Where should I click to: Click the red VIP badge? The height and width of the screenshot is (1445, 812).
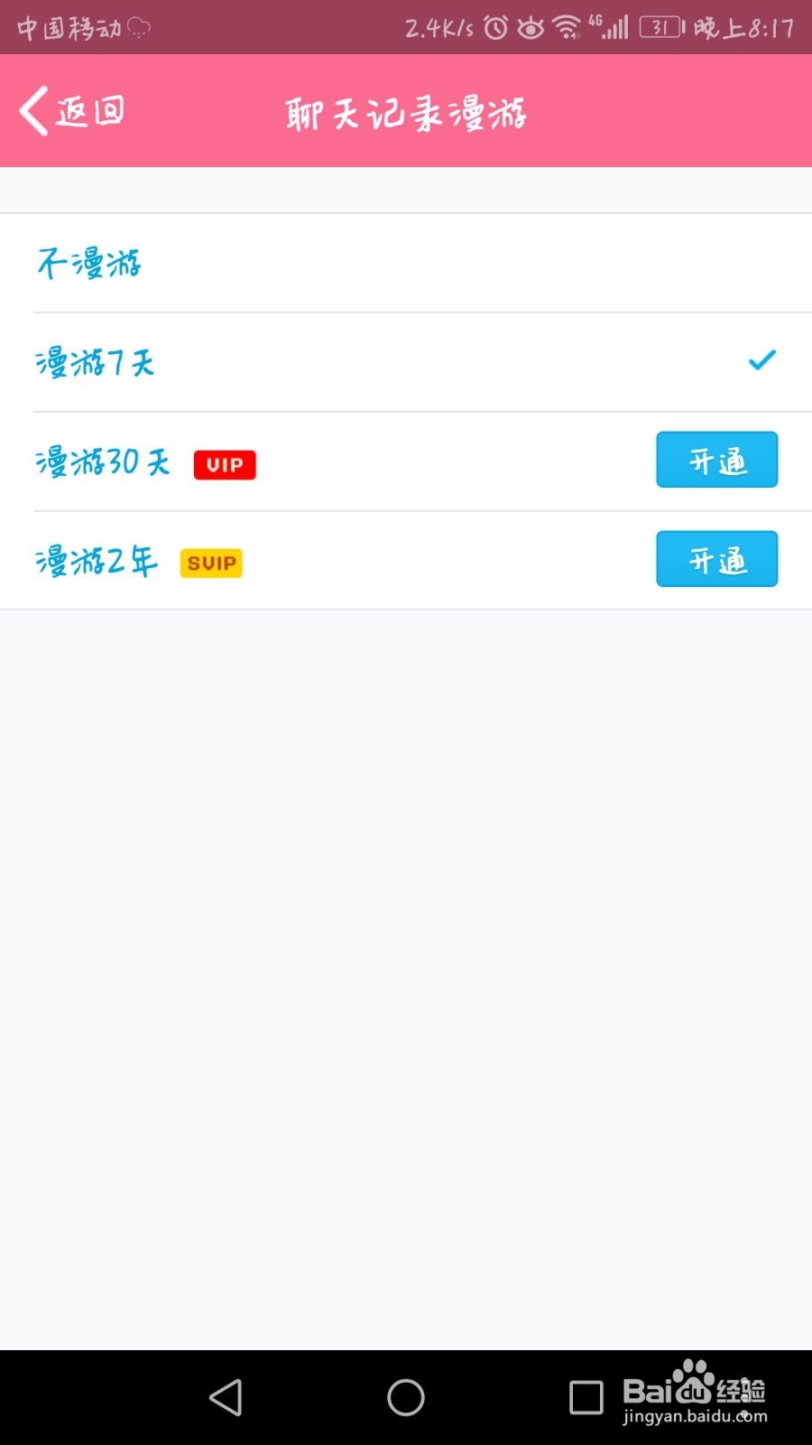click(225, 464)
